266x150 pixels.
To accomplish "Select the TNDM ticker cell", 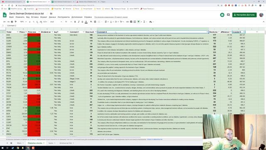I will [x=12, y=87].
